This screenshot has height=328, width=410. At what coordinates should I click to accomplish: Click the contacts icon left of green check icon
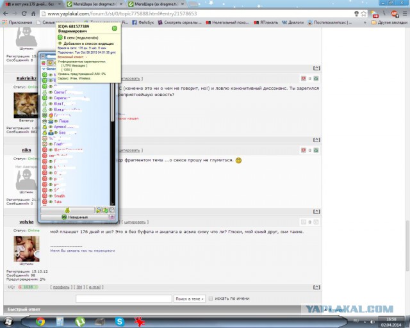click(99, 210)
